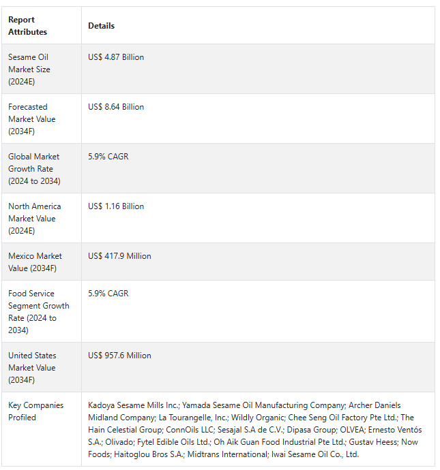
Task: Select the Mexico Market Value (2034F) cell
Action: click(x=35, y=262)
